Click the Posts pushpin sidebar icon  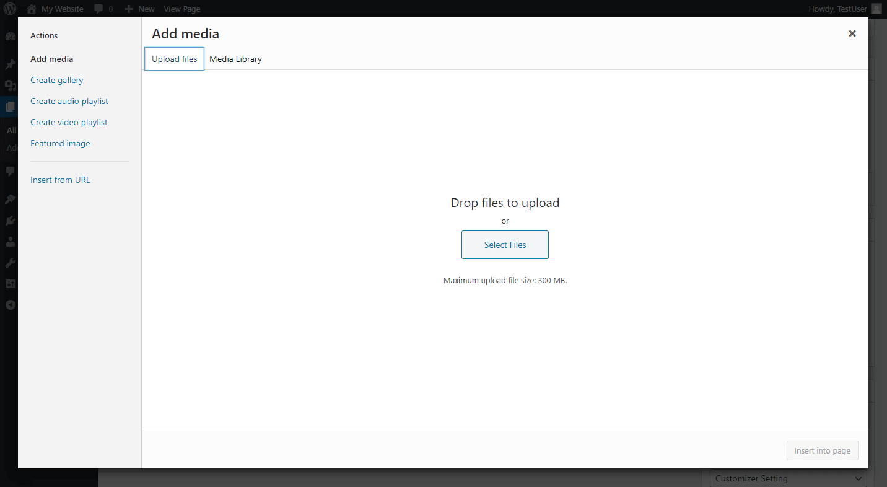10,64
